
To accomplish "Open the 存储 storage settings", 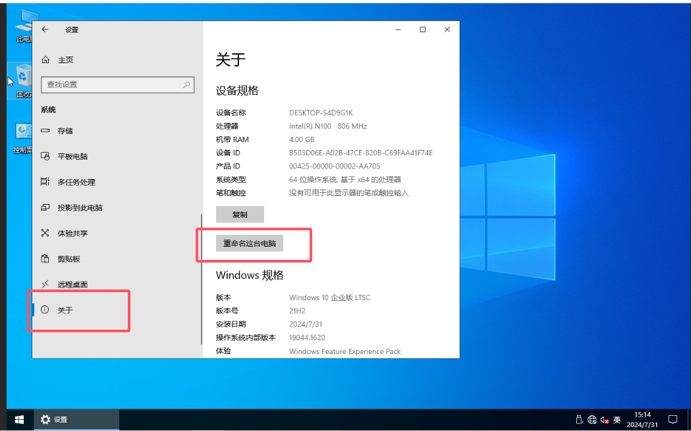I will pos(65,131).
